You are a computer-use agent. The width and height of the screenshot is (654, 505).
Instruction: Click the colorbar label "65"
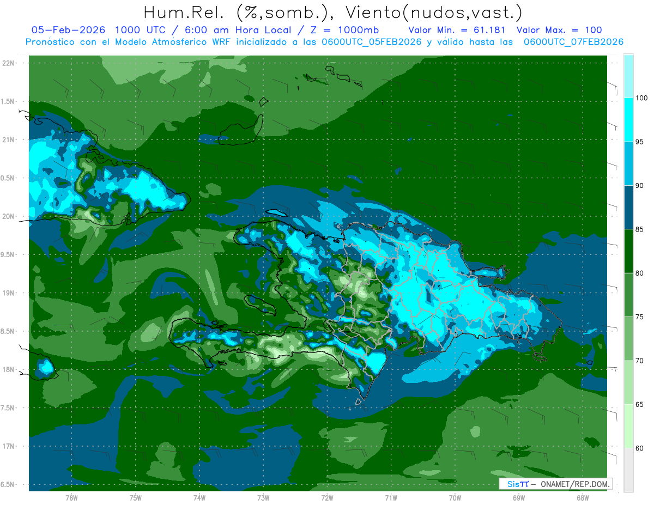click(x=640, y=404)
